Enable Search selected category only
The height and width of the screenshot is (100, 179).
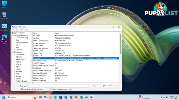(21, 89)
